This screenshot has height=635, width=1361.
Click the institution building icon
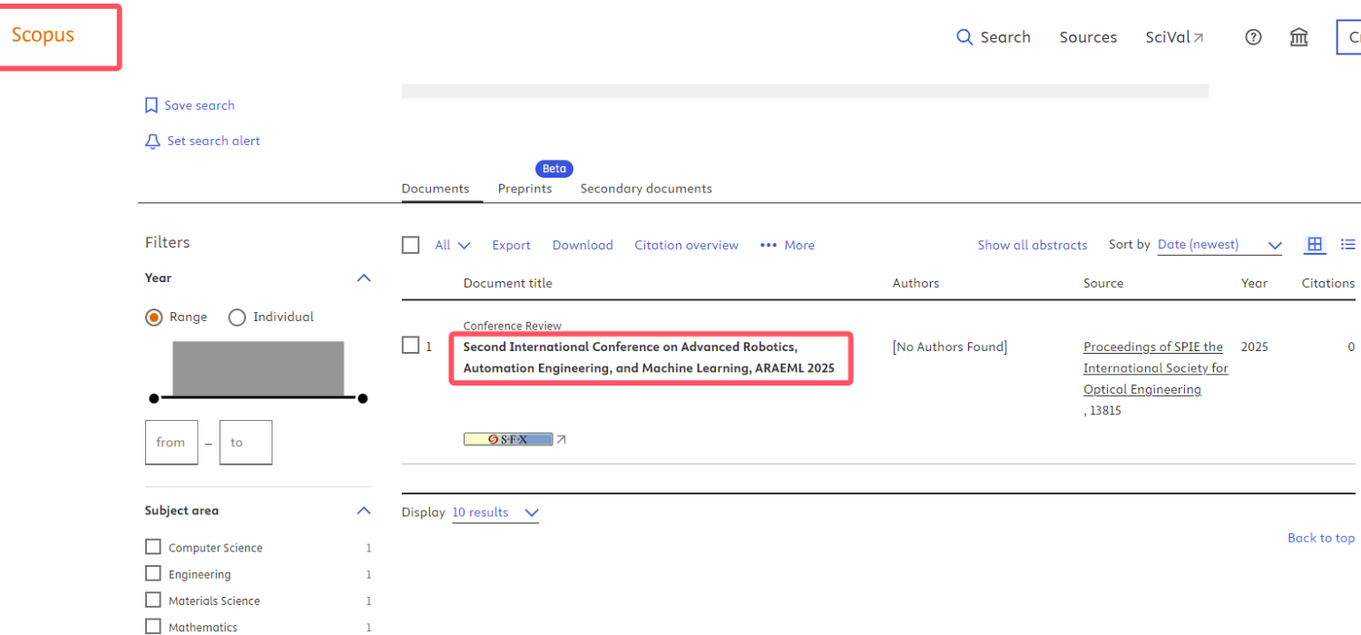(1299, 37)
